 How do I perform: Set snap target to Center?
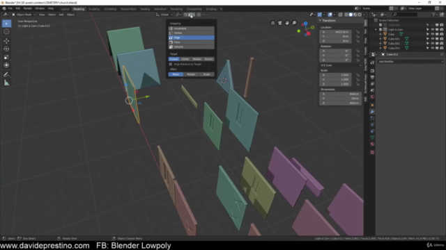click(185, 59)
